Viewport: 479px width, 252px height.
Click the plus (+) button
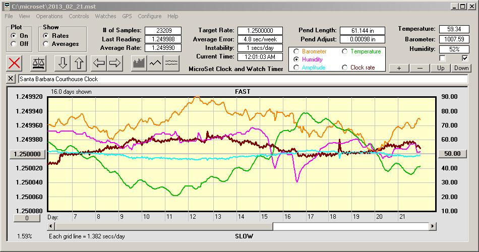pos(399,68)
